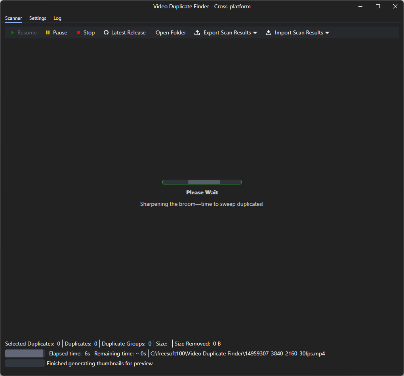Expand the Import Scan Results dropdown arrow

coord(327,33)
